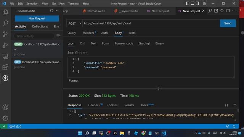The height and width of the screenshot is (137, 244).
Task: Collapse the JSON body at line 1
Action: (x=75, y=59)
